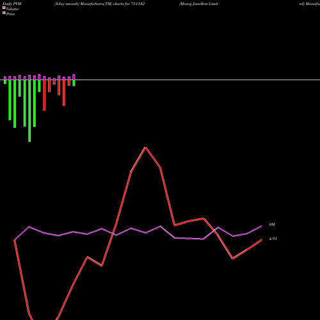
Task: Click the Price legend color swatch
Action: point(4,13)
